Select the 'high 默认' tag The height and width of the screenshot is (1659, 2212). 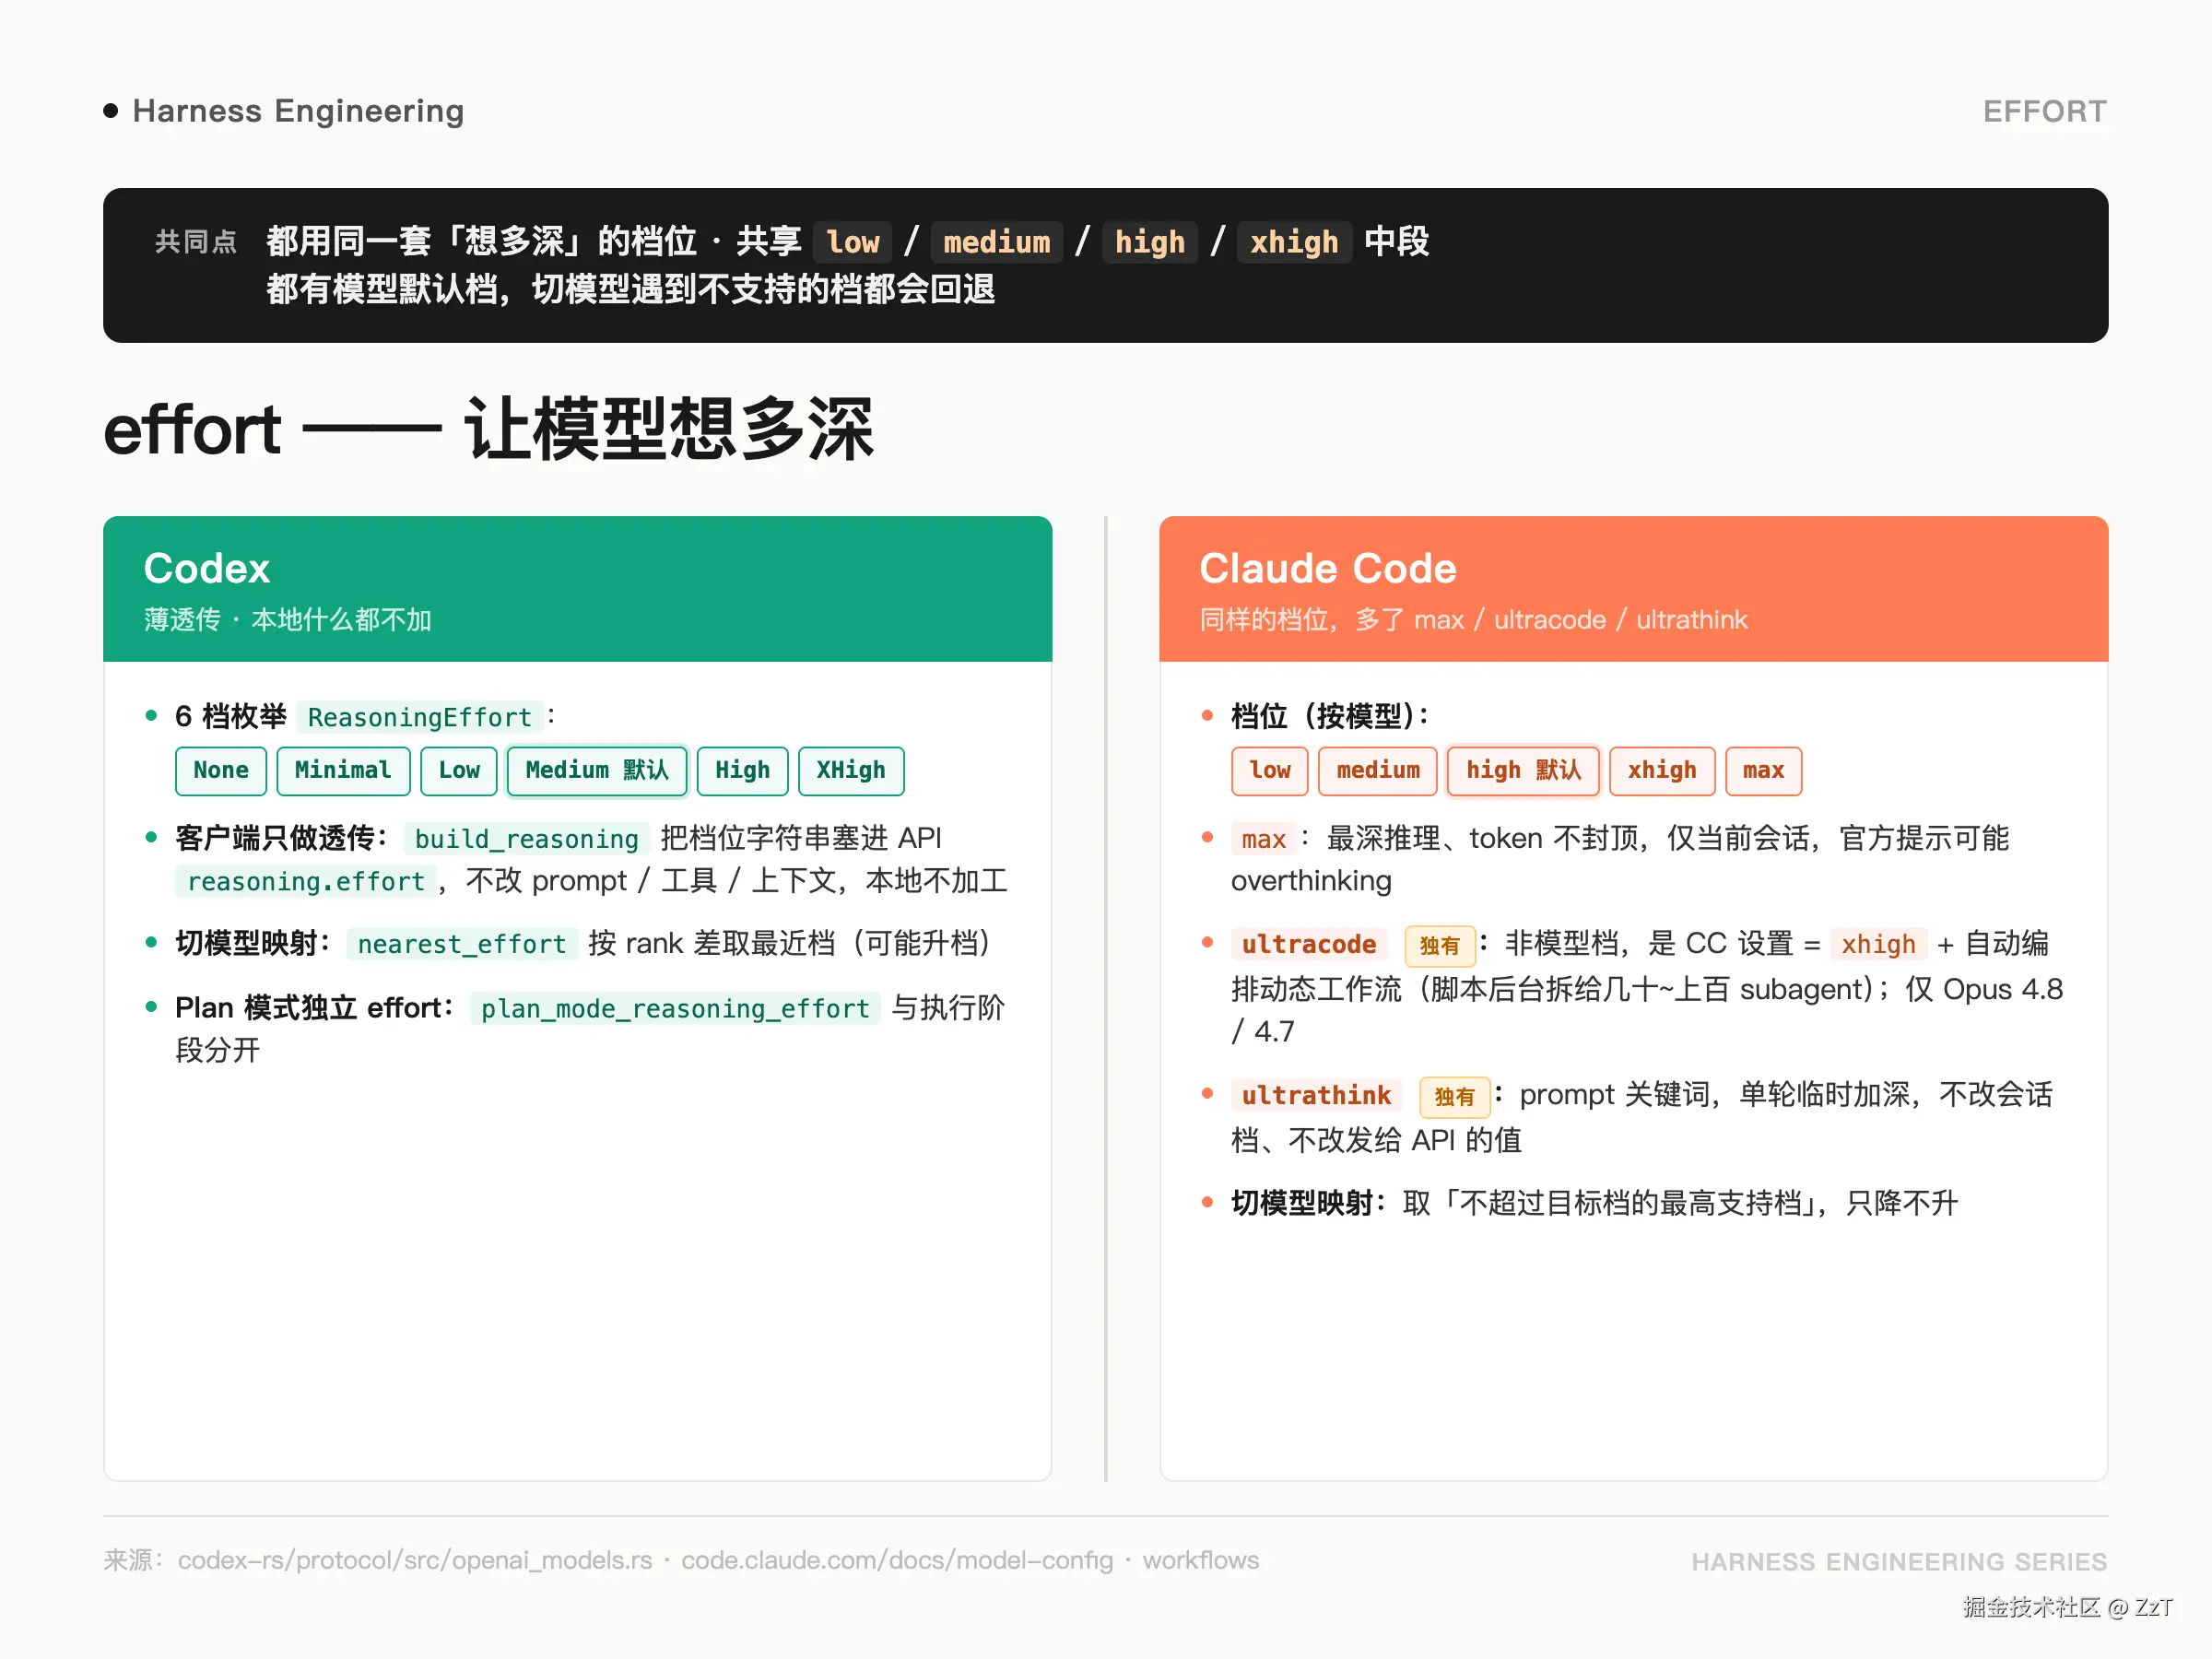pos(1523,771)
